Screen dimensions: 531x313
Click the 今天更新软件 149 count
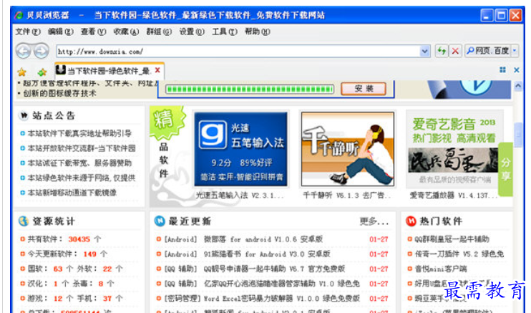click(89, 254)
